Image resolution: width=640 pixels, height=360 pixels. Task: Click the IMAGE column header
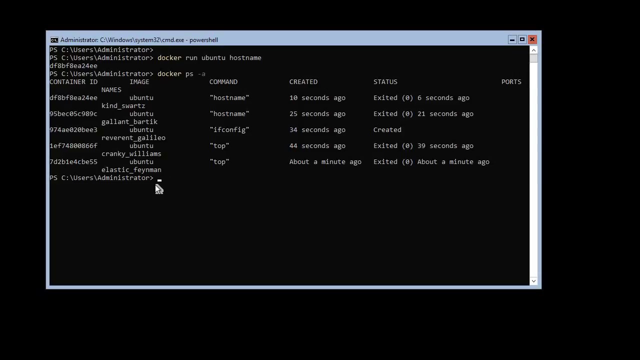(139, 82)
